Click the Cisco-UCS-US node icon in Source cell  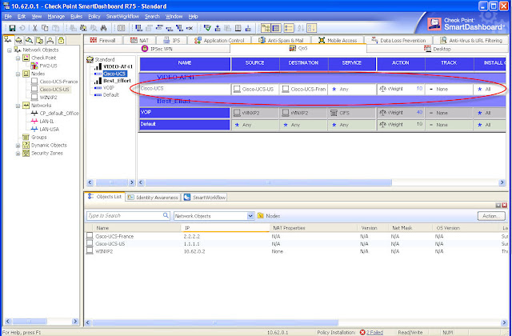point(237,89)
